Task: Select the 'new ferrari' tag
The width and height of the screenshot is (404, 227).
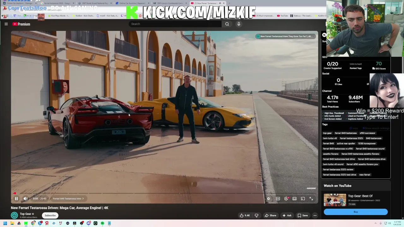Action: (365, 175)
